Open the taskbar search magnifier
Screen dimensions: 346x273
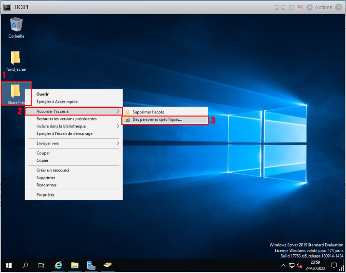(x=25, y=265)
